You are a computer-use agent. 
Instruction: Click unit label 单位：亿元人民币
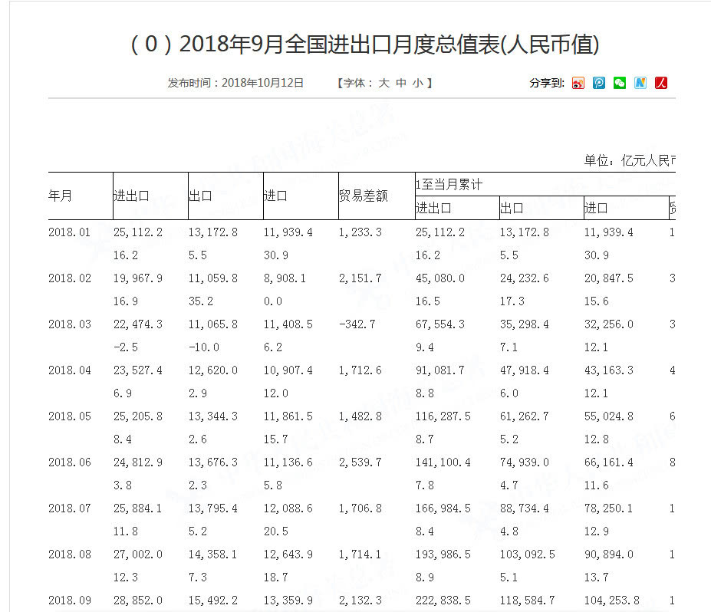(630, 160)
